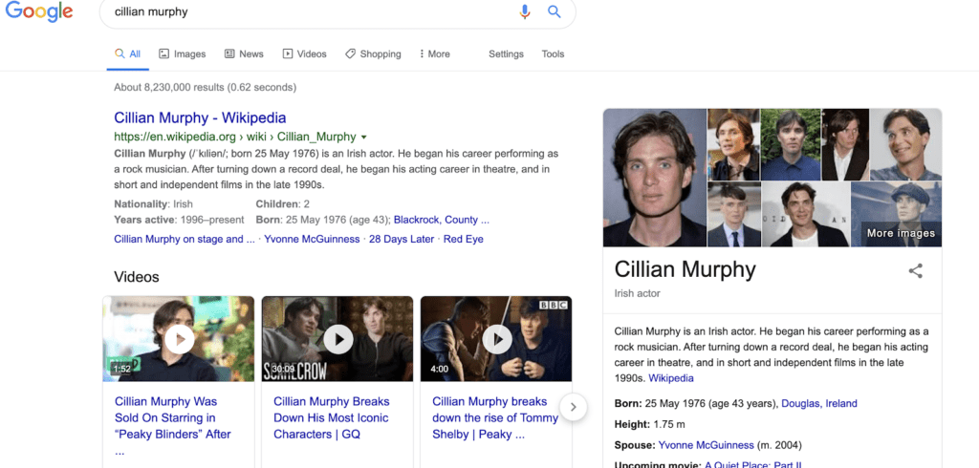Open Cillian Murphy - Wikipedia result

(x=200, y=117)
